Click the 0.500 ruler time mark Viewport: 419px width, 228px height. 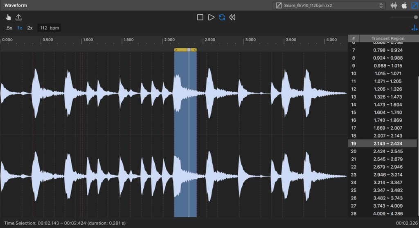pyautogui.click(x=48, y=40)
